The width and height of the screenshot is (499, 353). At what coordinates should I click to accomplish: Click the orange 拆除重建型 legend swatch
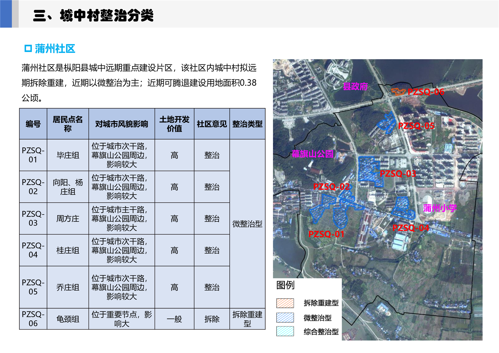pos(285,303)
